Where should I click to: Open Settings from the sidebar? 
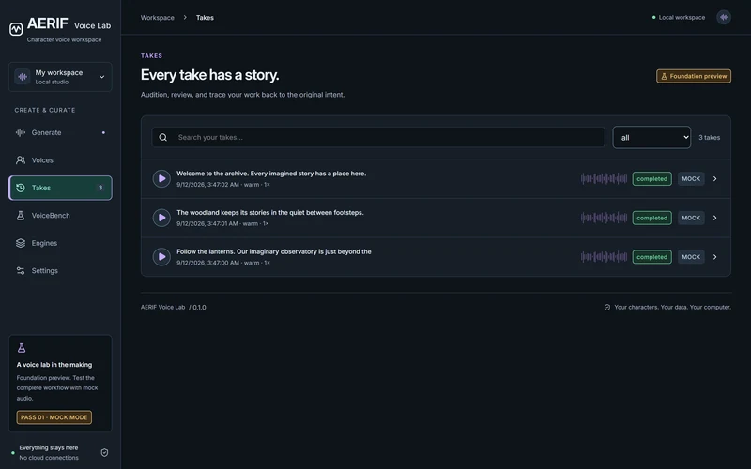[60, 271]
